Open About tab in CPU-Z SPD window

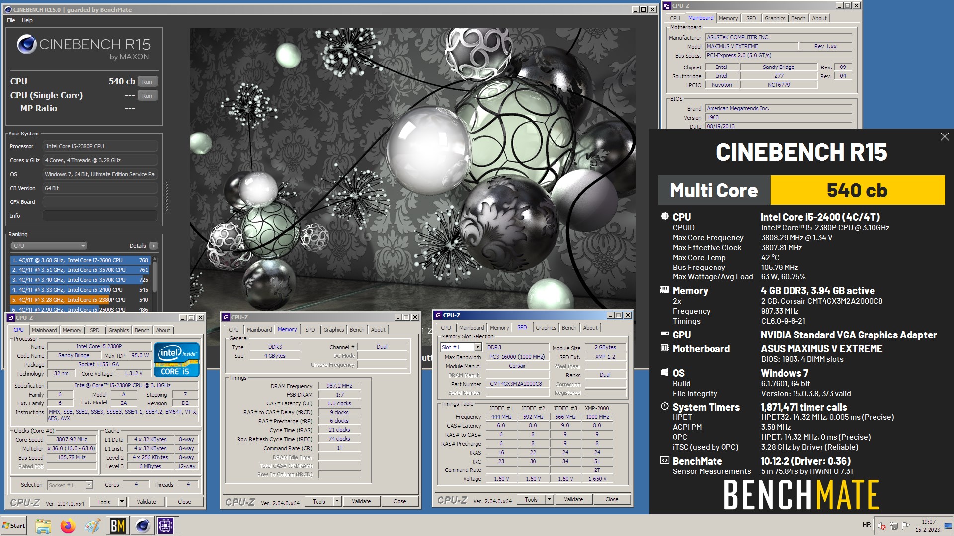tap(590, 328)
